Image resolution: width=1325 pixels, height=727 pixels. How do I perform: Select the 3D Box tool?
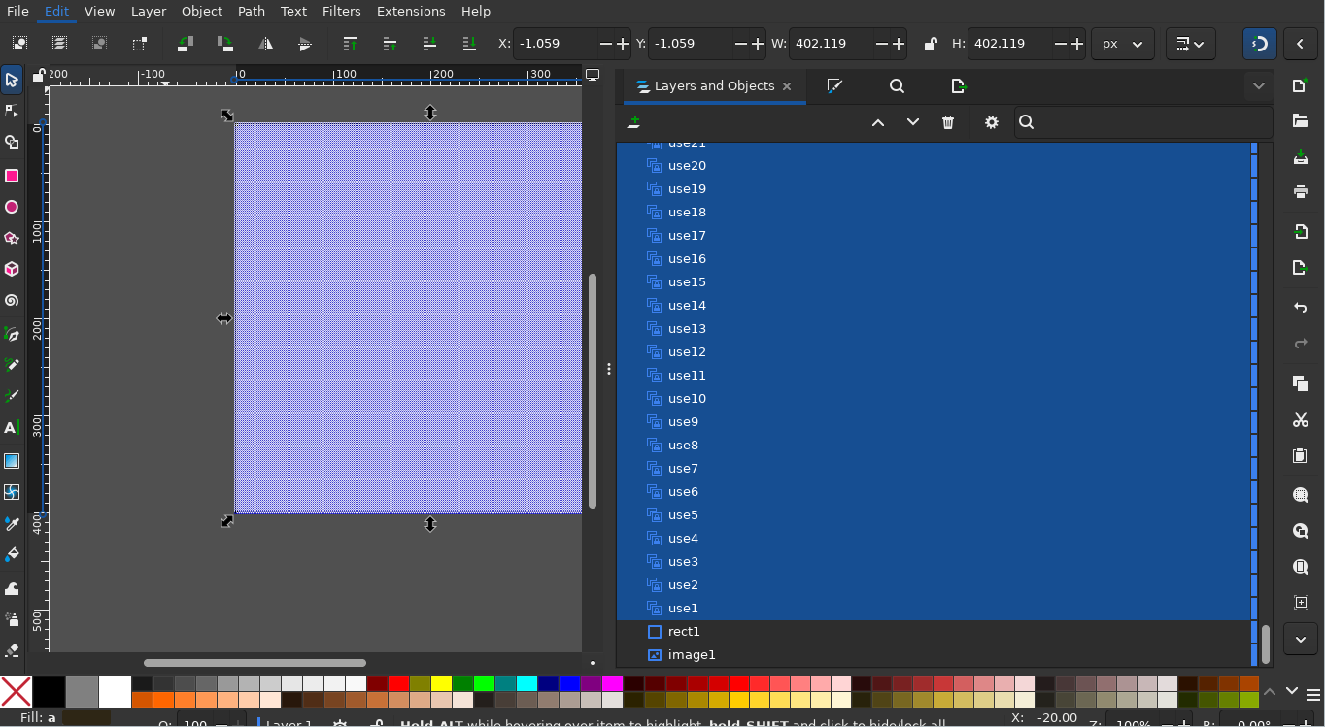click(12, 270)
